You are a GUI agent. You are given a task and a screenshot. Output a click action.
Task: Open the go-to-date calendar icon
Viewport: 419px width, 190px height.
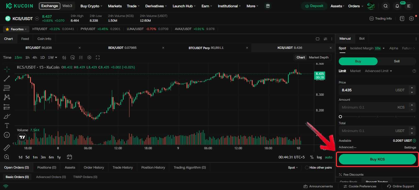click(x=69, y=157)
